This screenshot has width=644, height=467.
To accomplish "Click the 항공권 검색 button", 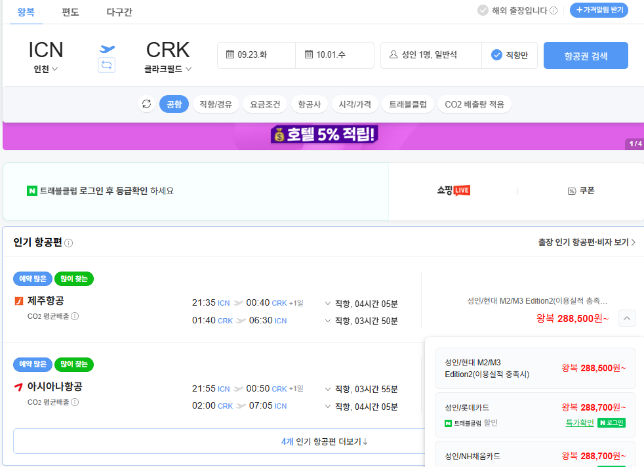I will 586,56.
